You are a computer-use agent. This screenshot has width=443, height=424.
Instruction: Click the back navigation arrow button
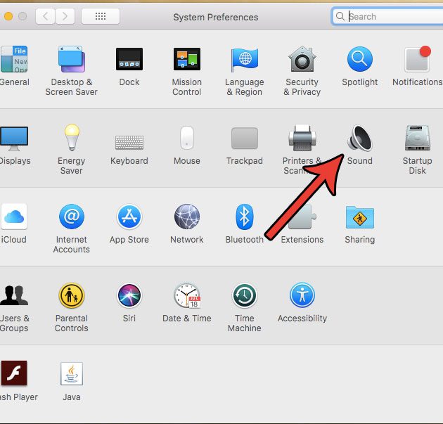point(45,16)
